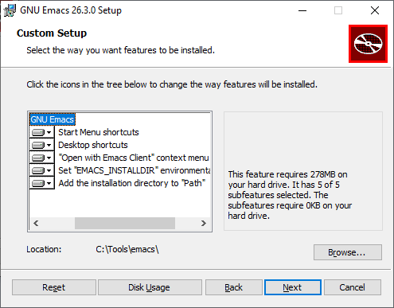
Task: Open the Disk Usage dialog
Action: click(150, 287)
